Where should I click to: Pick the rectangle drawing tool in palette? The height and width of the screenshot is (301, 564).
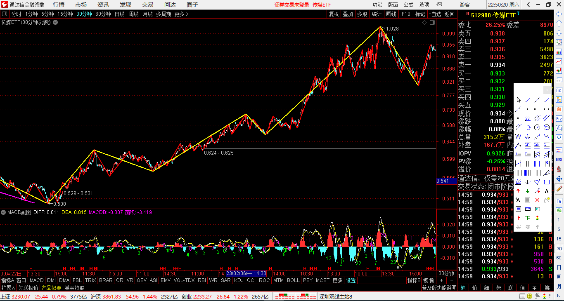click(547, 182)
